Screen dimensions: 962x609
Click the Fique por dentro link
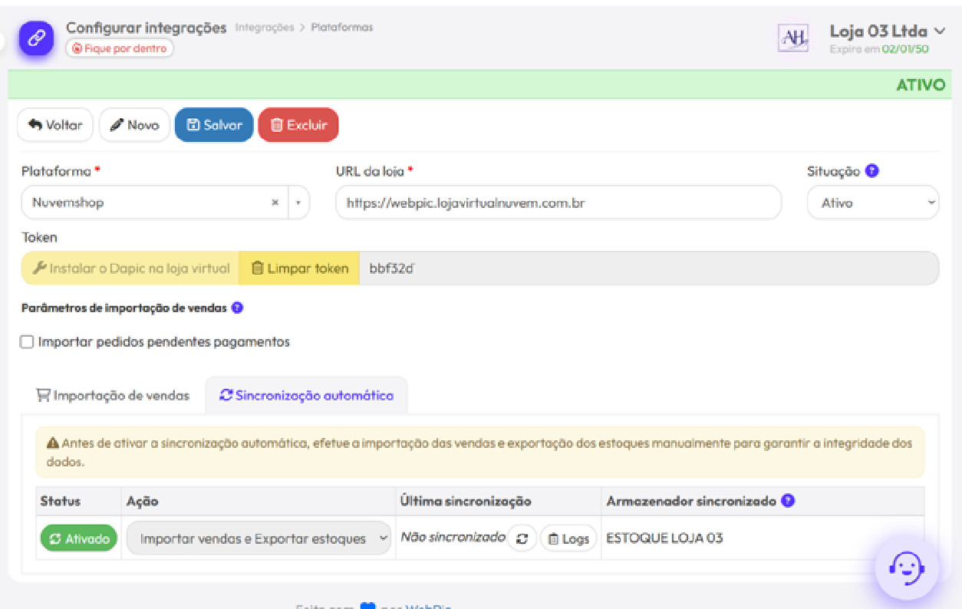[119, 48]
